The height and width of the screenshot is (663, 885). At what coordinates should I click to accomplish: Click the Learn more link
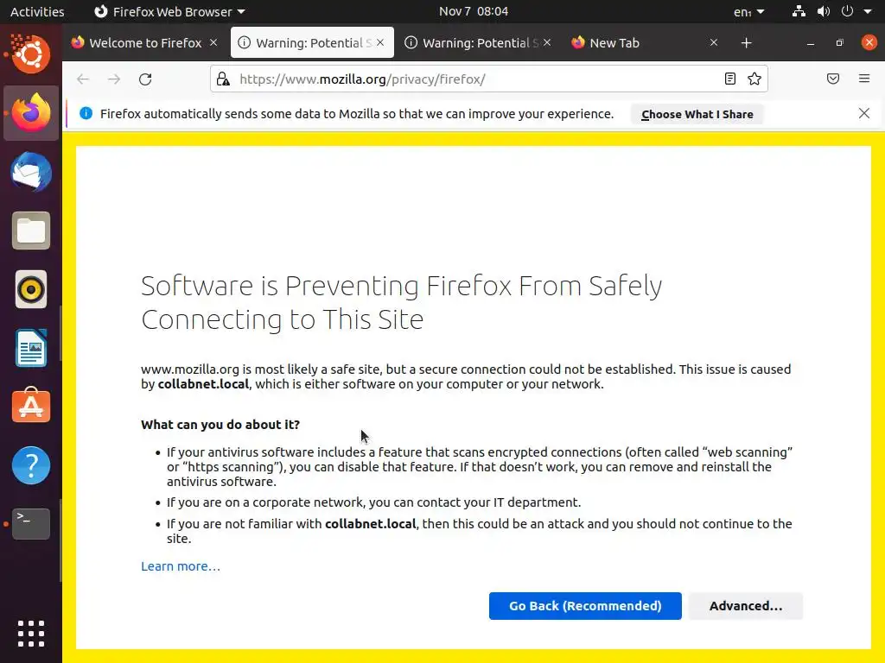(x=181, y=566)
